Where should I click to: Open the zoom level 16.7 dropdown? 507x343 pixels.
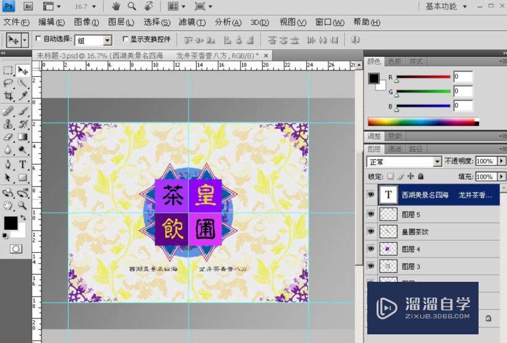[x=94, y=6]
